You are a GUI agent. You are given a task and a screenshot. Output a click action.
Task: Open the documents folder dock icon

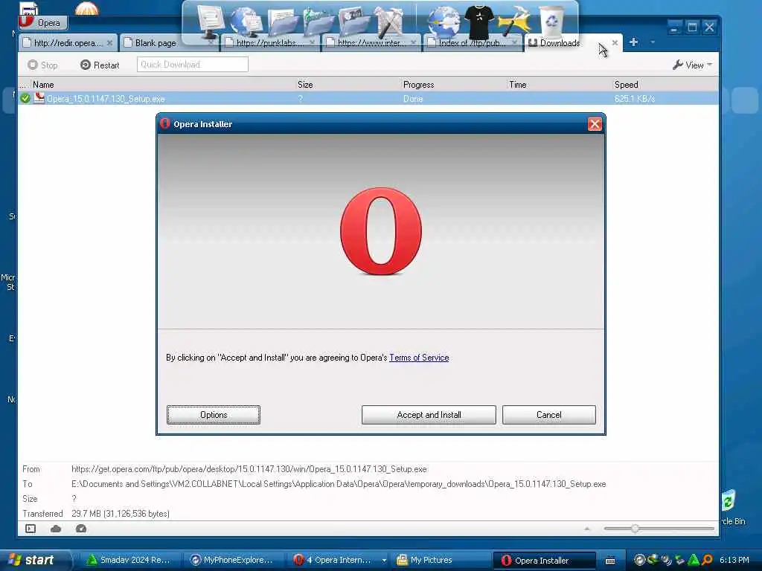point(282,22)
